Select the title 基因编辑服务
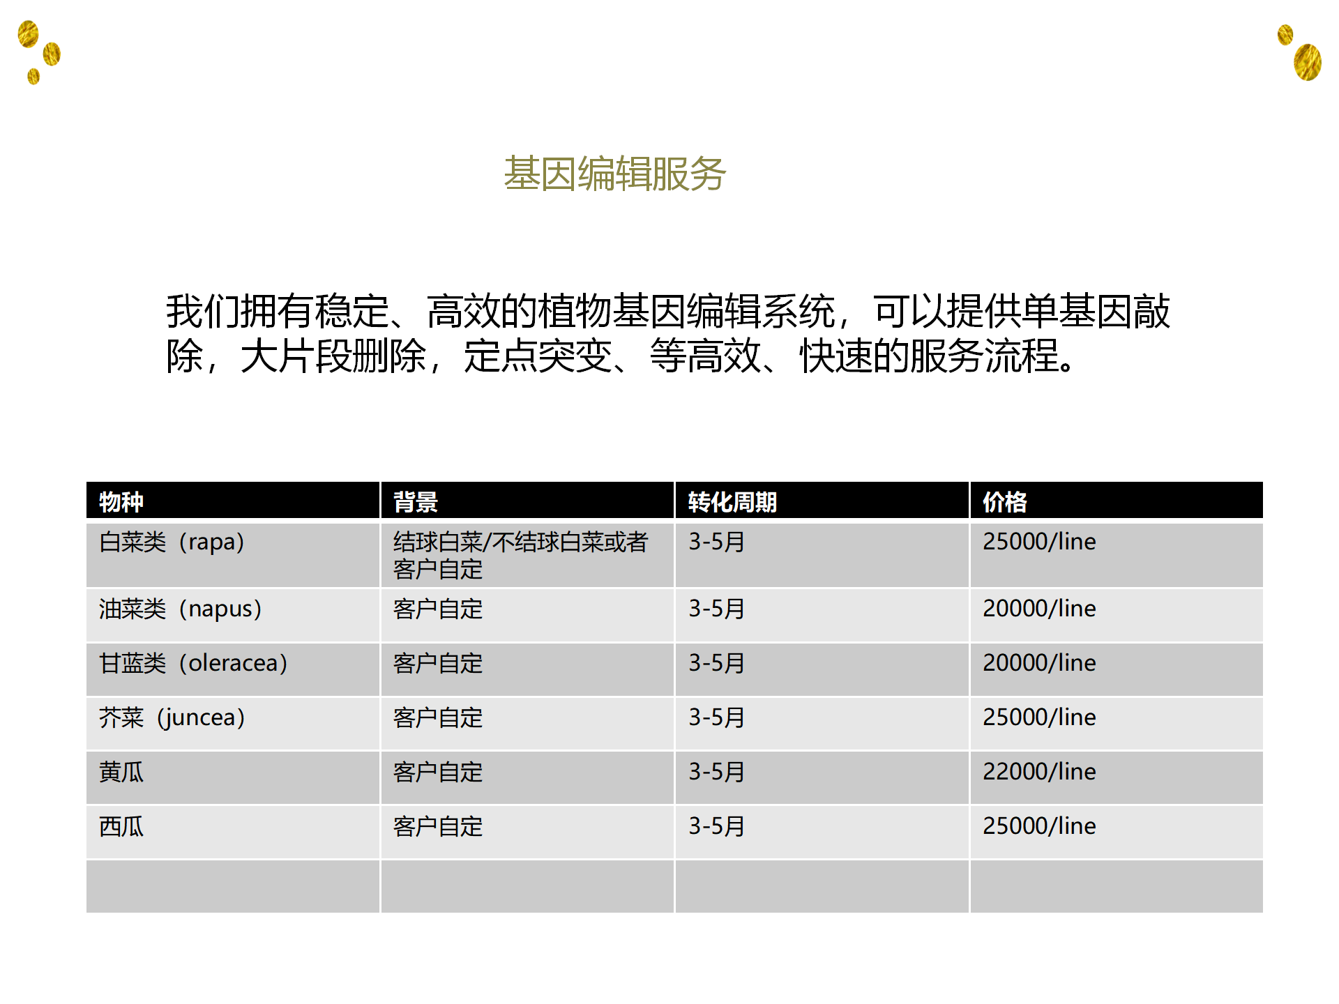The height and width of the screenshot is (1004, 1339). pos(614,174)
